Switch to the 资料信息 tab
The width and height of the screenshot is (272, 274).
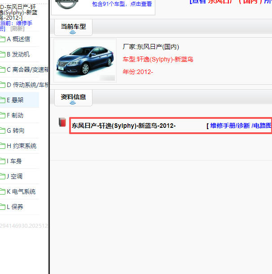[73, 98]
